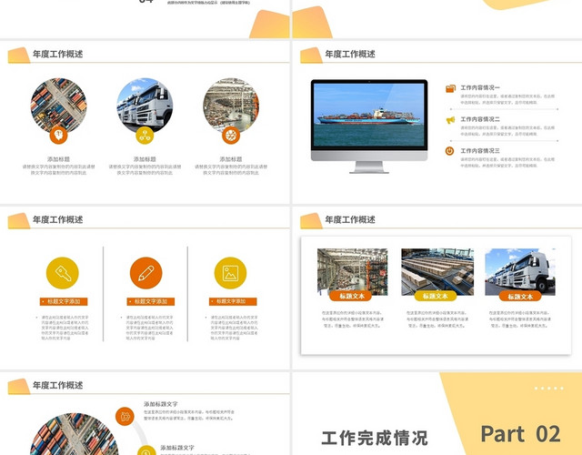The width and height of the screenshot is (582, 455).
Task: Click the orange folder icon beside 工作内容情况一
Action: click(450, 88)
